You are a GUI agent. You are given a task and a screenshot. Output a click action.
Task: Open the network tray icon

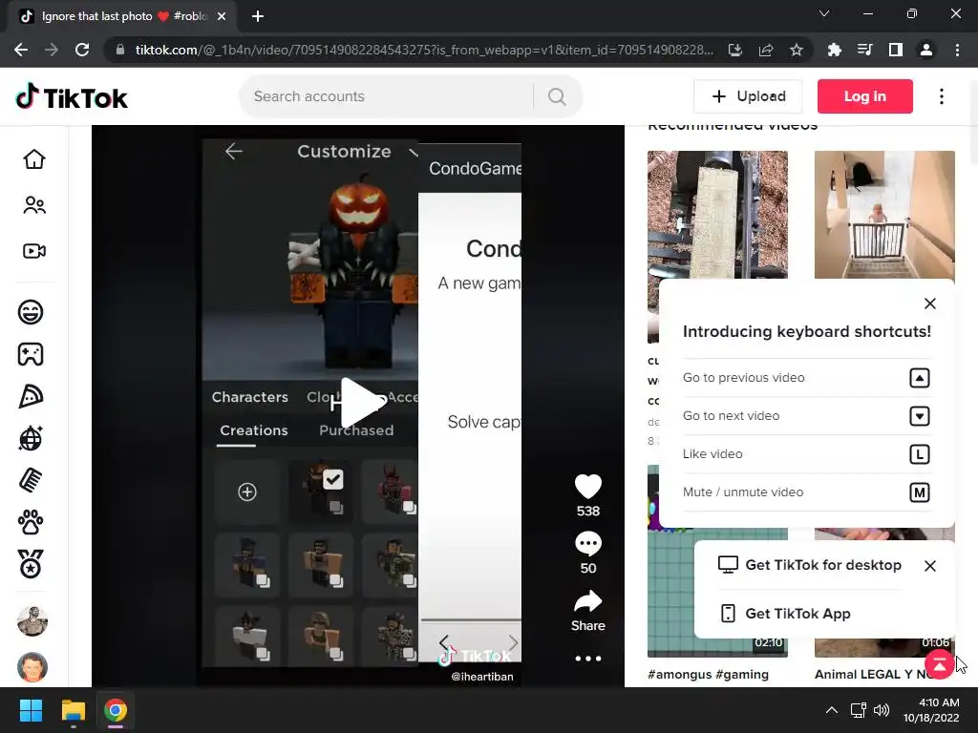(859, 710)
